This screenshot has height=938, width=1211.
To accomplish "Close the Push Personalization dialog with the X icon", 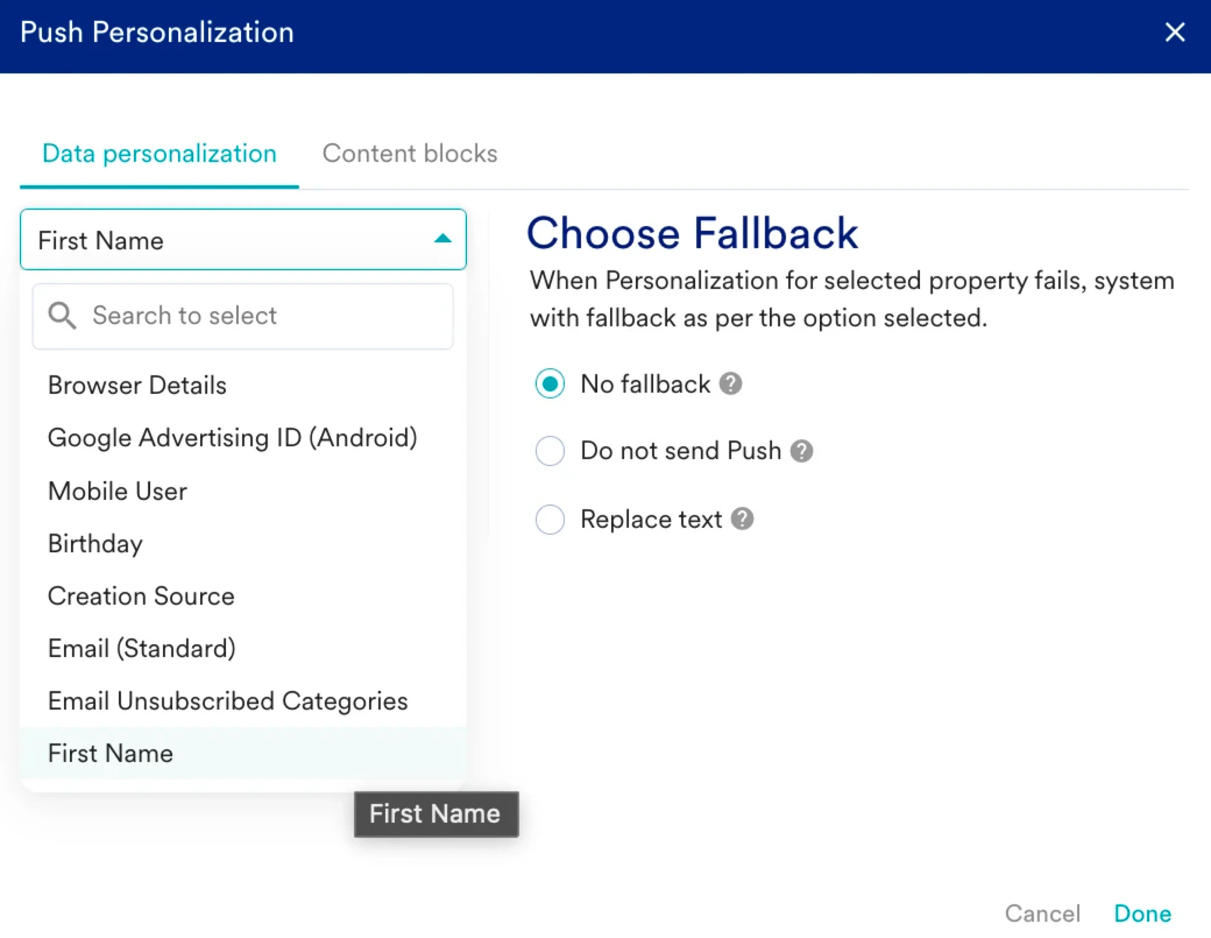I will pyautogui.click(x=1175, y=33).
